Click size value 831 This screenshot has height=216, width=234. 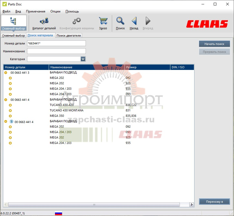(x=128, y=110)
